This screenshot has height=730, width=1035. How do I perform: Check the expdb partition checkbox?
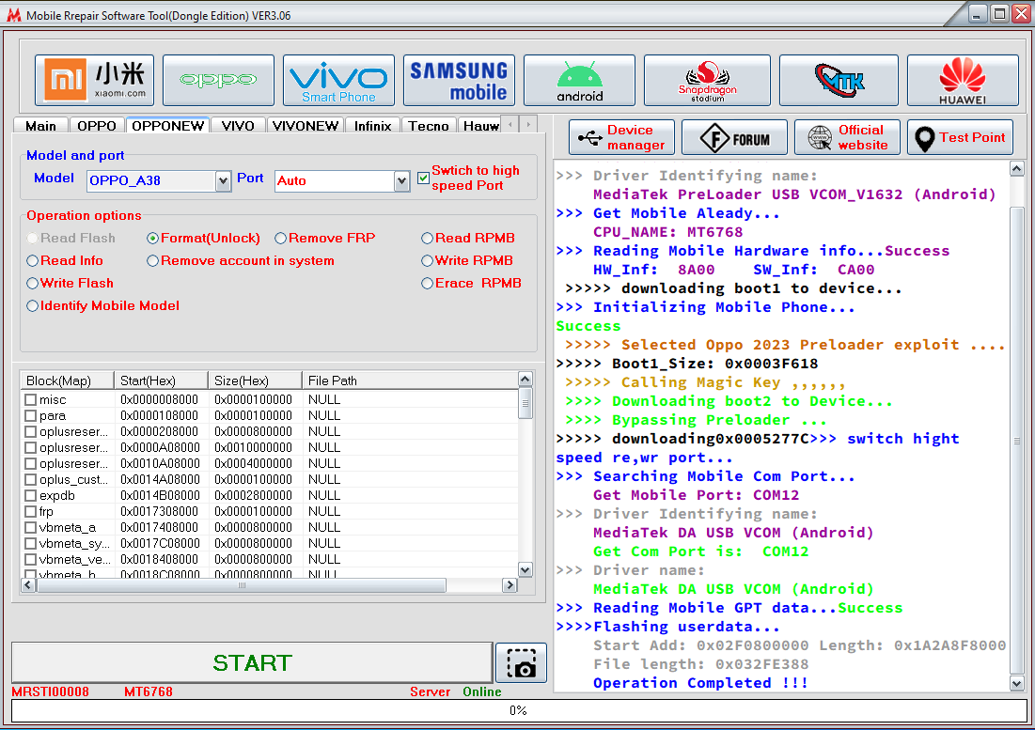30,495
